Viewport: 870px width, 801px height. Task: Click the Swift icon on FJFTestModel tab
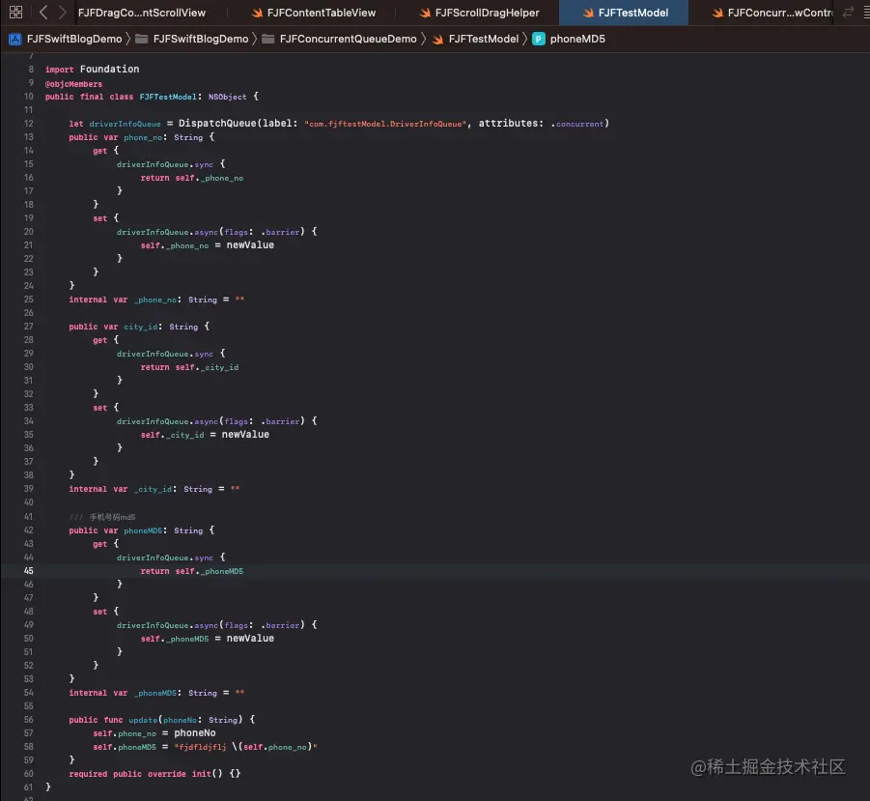click(x=588, y=13)
